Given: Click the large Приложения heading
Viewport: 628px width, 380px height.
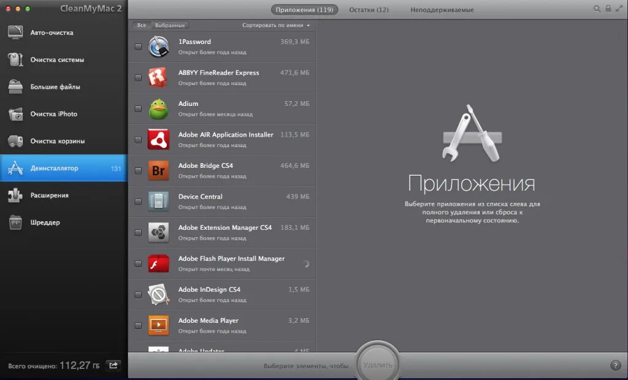Looking at the screenshot, I should click(x=472, y=184).
